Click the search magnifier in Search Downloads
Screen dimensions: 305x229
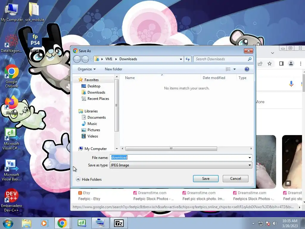point(250,59)
